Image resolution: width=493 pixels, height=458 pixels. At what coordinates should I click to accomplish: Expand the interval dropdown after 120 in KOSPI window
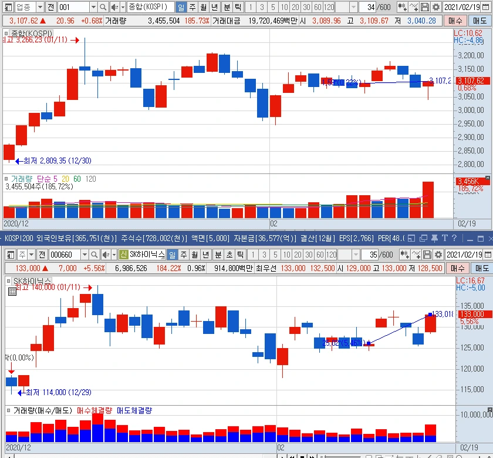354,7
